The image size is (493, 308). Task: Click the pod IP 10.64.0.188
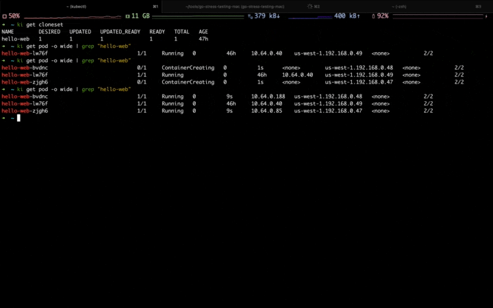click(268, 97)
